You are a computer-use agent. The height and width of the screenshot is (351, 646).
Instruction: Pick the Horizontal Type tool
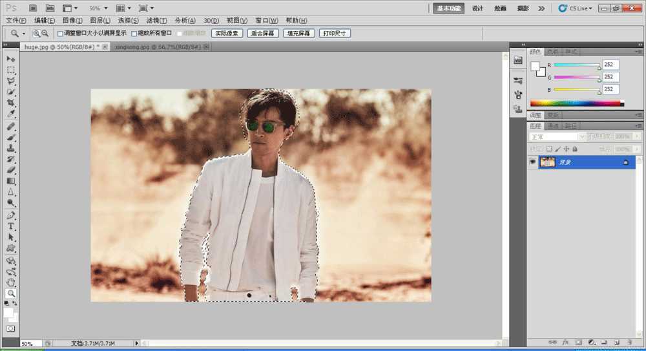pyautogui.click(x=11, y=226)
